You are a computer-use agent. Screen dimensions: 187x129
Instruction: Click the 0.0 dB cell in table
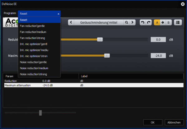coord(46,81)
